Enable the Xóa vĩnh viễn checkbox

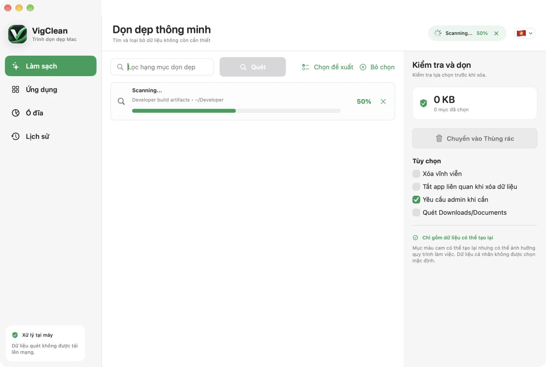(x=416, y=174)
